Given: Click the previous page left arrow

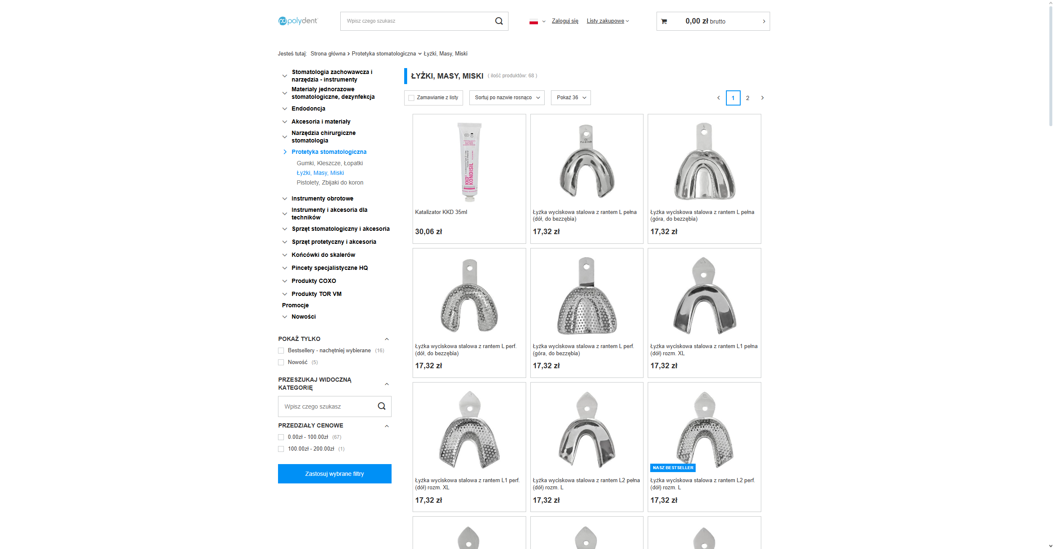Looking at the screenshot, I should (718, 98).
